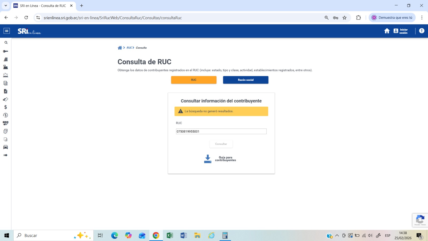Focus the RUC number input field

[221, 131]
